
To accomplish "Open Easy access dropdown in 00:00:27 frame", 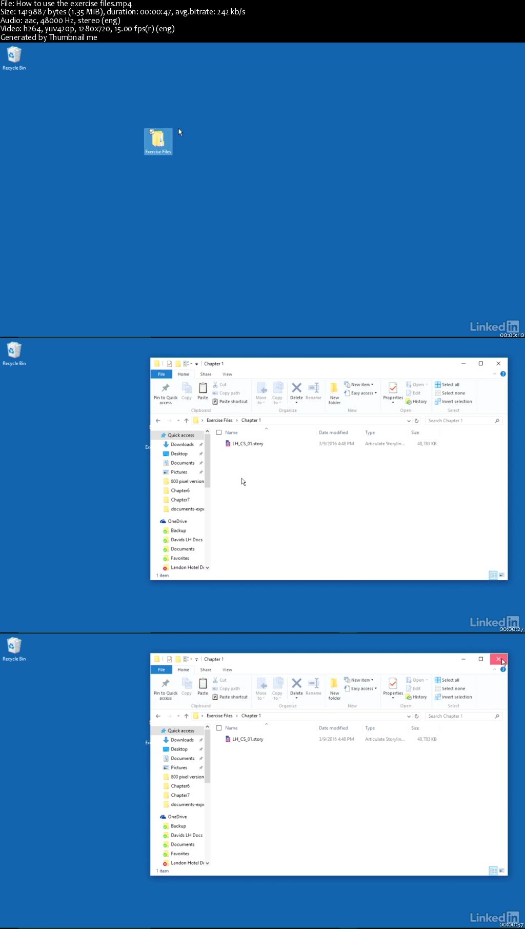I will pos(360,393).
